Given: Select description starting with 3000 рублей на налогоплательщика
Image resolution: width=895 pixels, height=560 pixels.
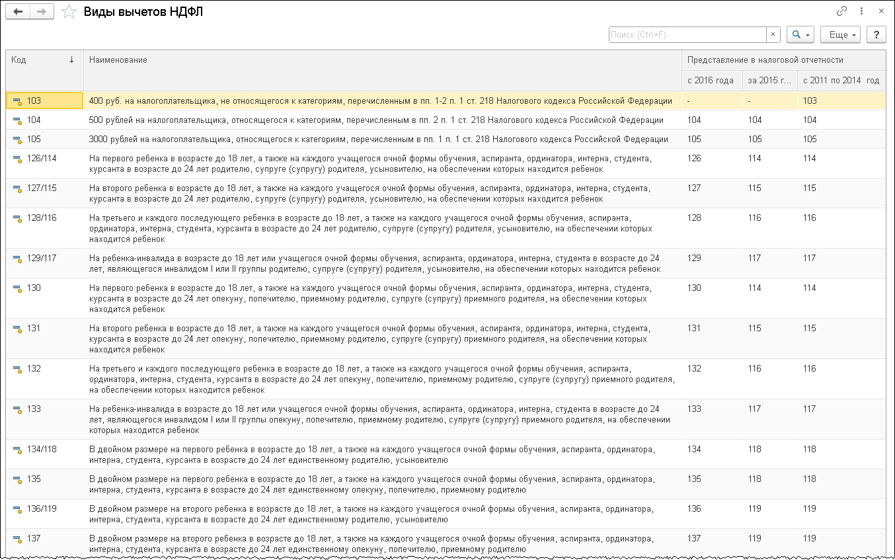Looking at the screenshot, I should pos(378,140).
